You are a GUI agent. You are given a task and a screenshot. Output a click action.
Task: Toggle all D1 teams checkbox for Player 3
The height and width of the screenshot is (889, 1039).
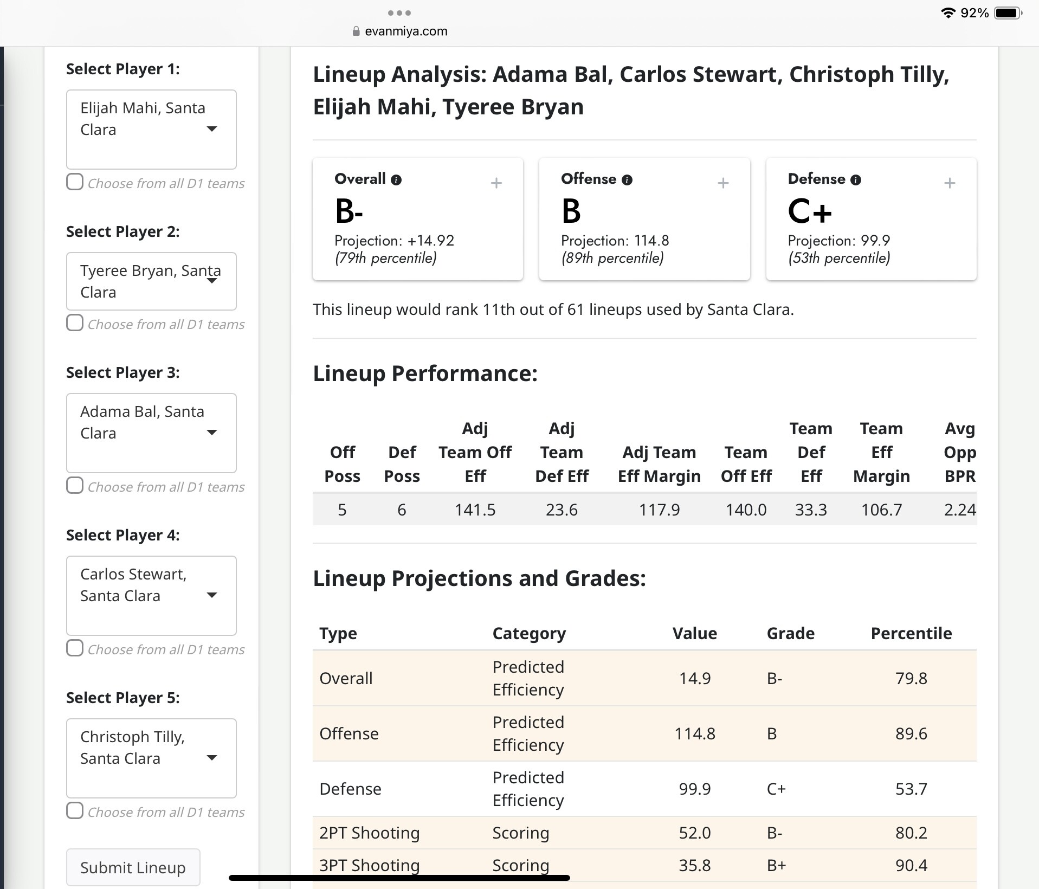75,485
